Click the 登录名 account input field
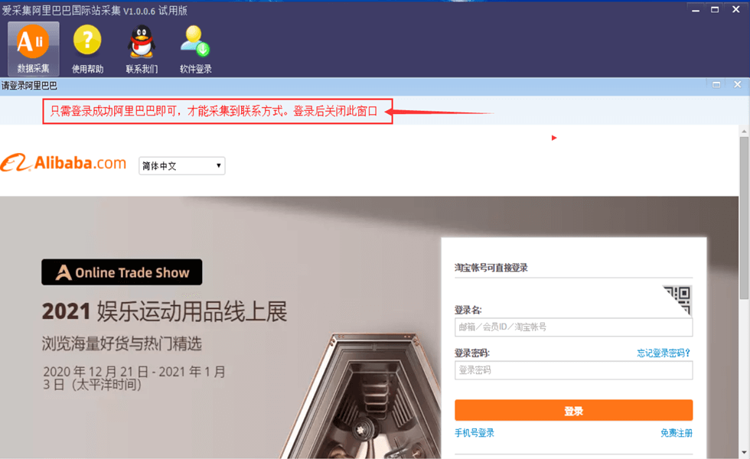Viewport: 750px width, 459px height. [x=573, y=327]
